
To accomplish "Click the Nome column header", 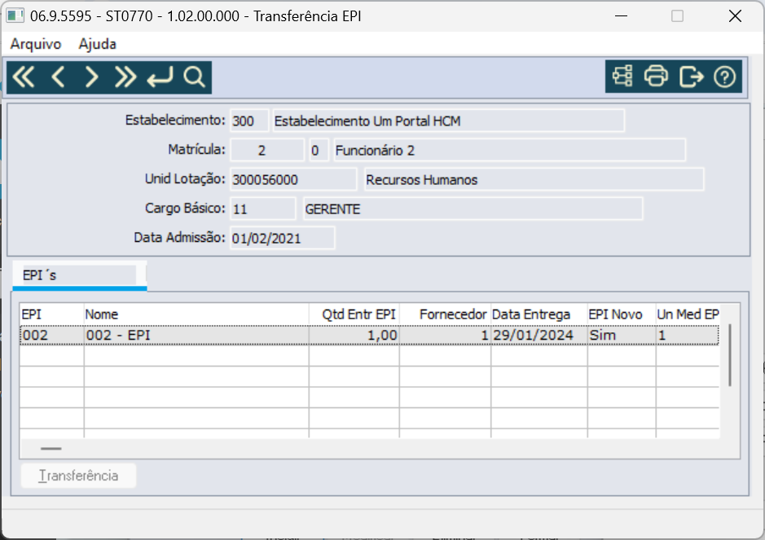I will tap(196, 314).
